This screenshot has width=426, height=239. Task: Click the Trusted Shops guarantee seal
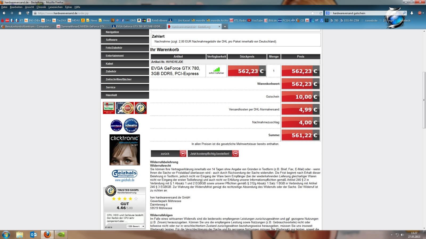tap(141, 108)
